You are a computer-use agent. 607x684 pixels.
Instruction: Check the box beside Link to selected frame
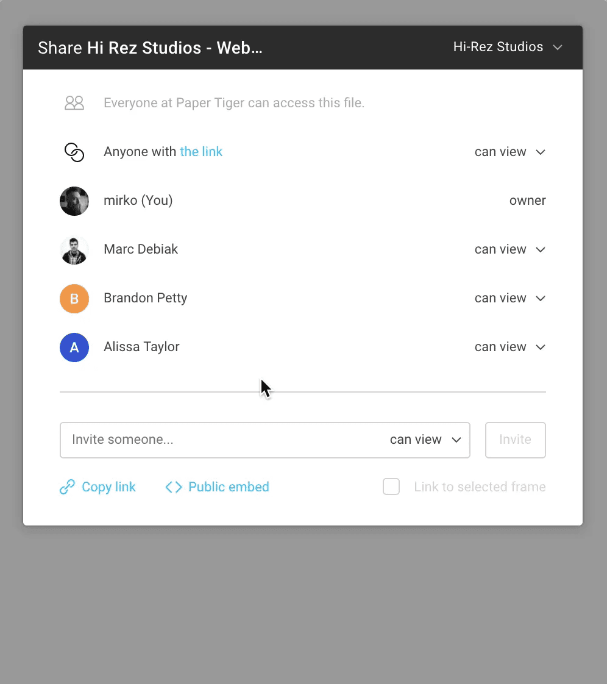[391, 486]
